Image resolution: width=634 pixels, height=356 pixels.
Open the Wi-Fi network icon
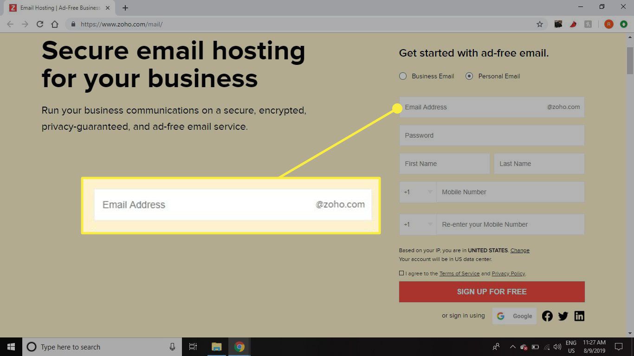547,347
